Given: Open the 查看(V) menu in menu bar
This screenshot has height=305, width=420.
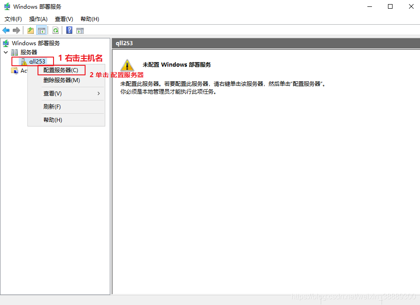Looking at the screenshot, I should [64, 19].
